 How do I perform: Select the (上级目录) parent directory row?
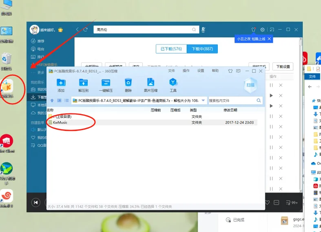pos(152,117)
